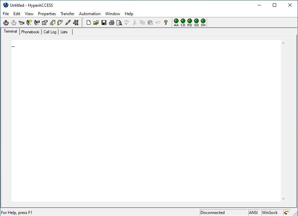Click the Connect telephone icon
This screenshot has width=298, height=216.
(6, 23)
